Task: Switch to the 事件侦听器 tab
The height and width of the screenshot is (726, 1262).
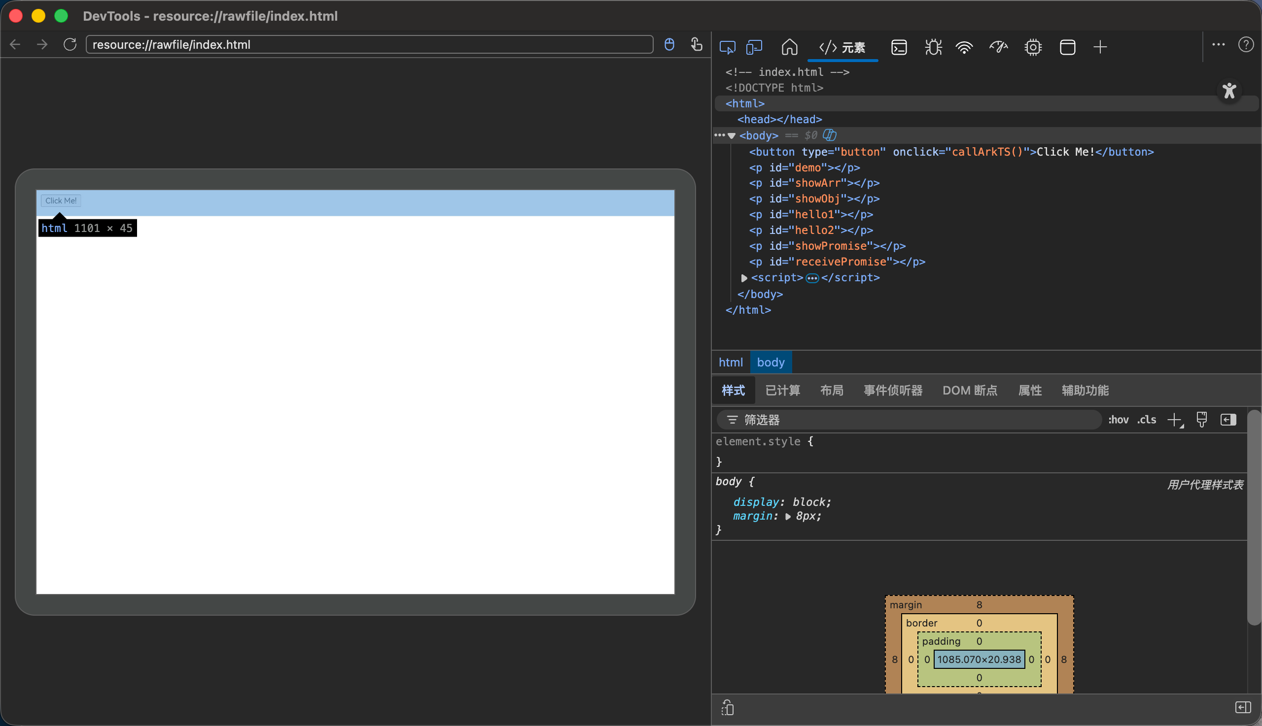Action: tap(893, 391)
